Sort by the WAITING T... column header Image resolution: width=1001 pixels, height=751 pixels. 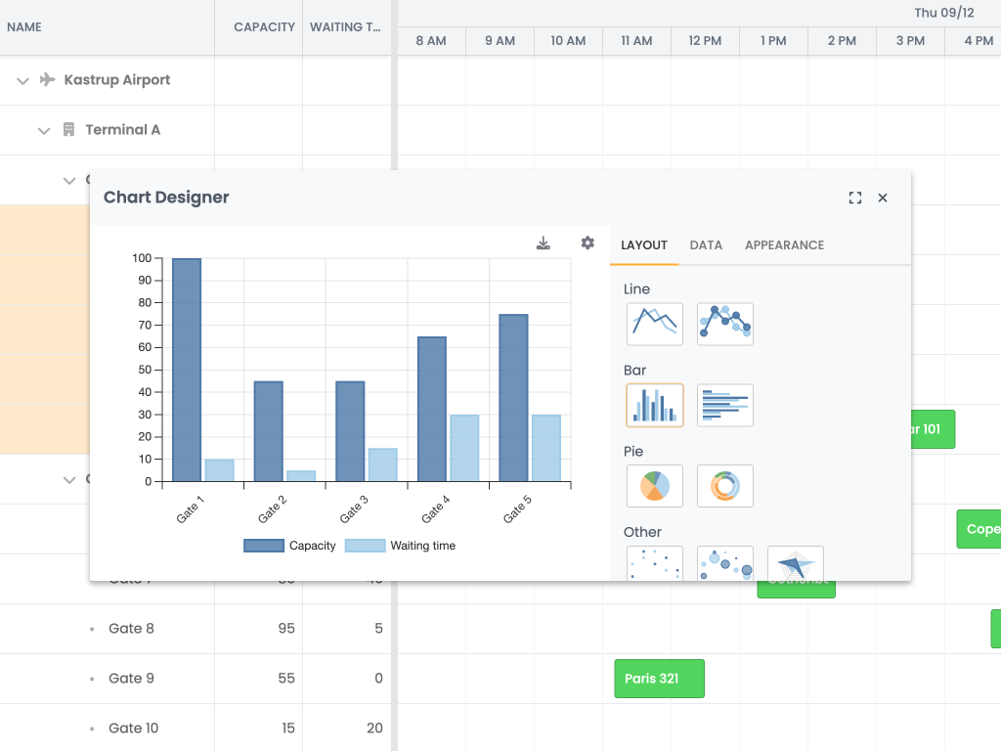[x=347, y=27]
